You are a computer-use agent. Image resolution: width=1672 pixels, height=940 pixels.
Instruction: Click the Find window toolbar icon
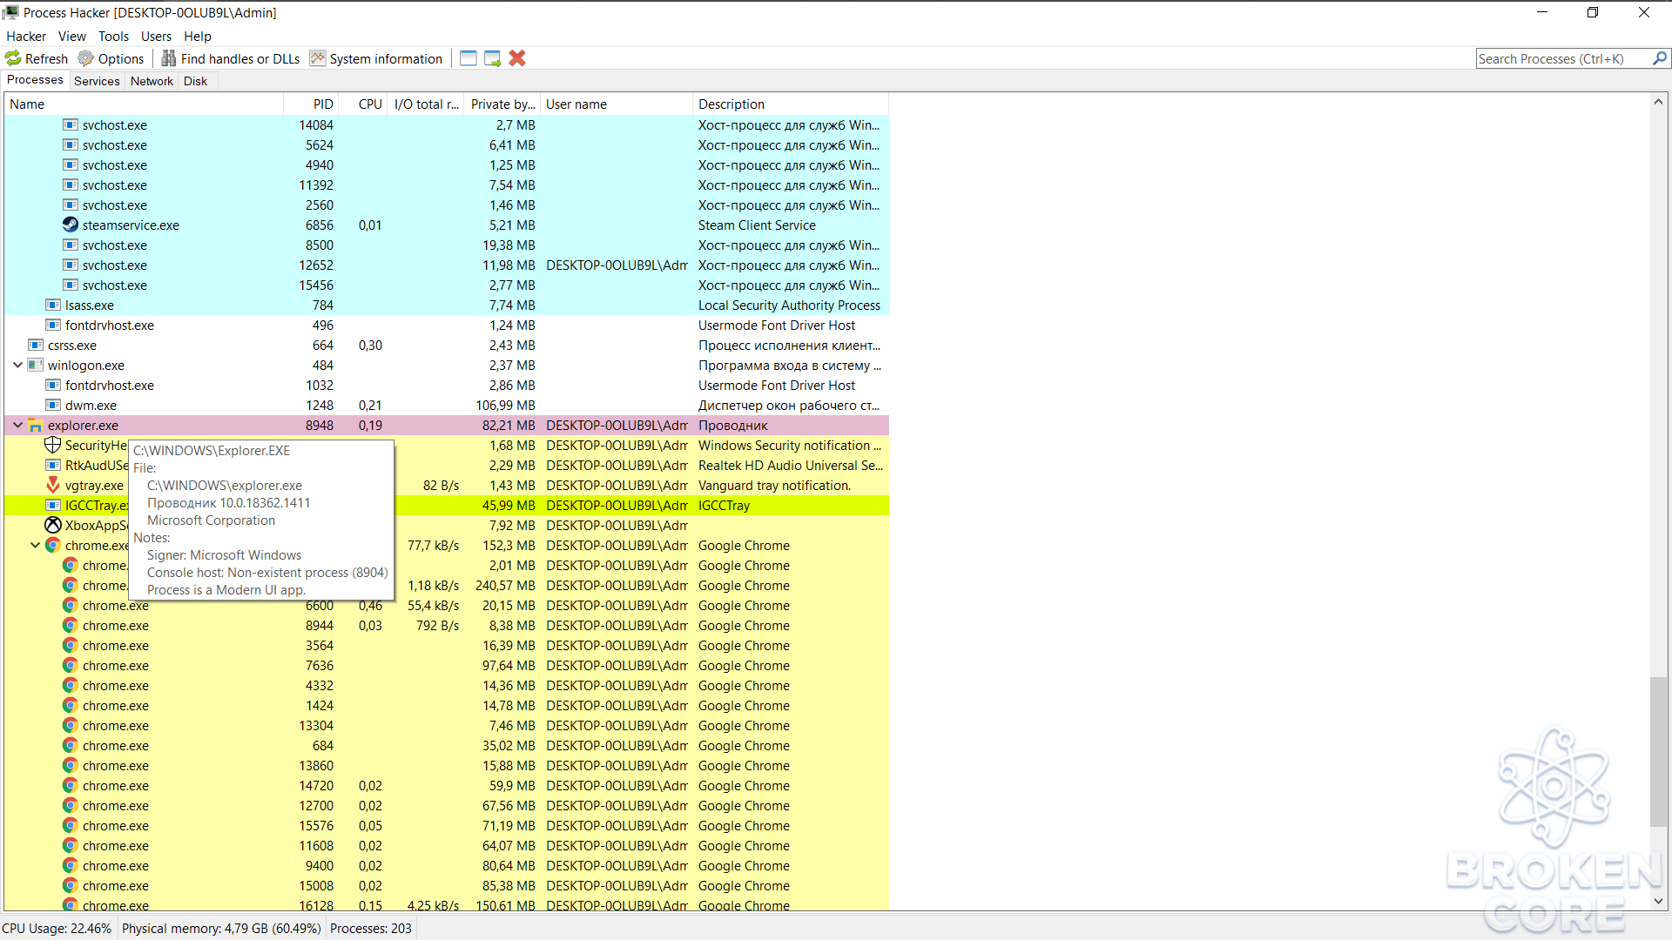469,58
